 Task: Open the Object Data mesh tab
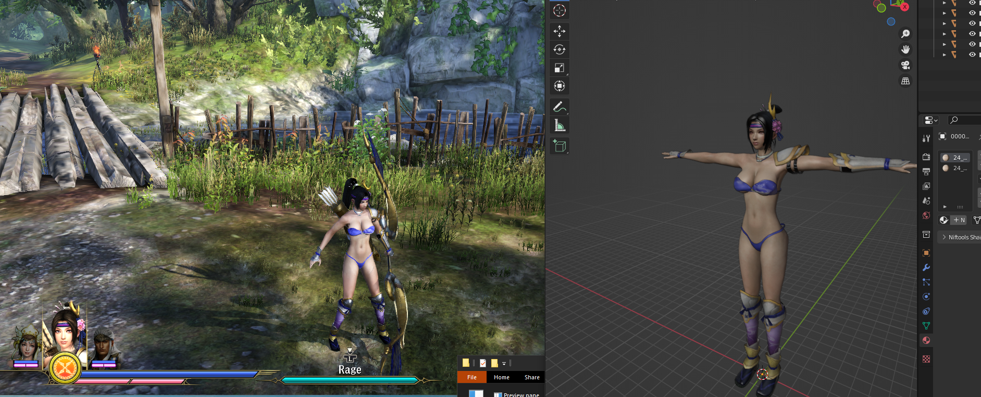[926, 326]
